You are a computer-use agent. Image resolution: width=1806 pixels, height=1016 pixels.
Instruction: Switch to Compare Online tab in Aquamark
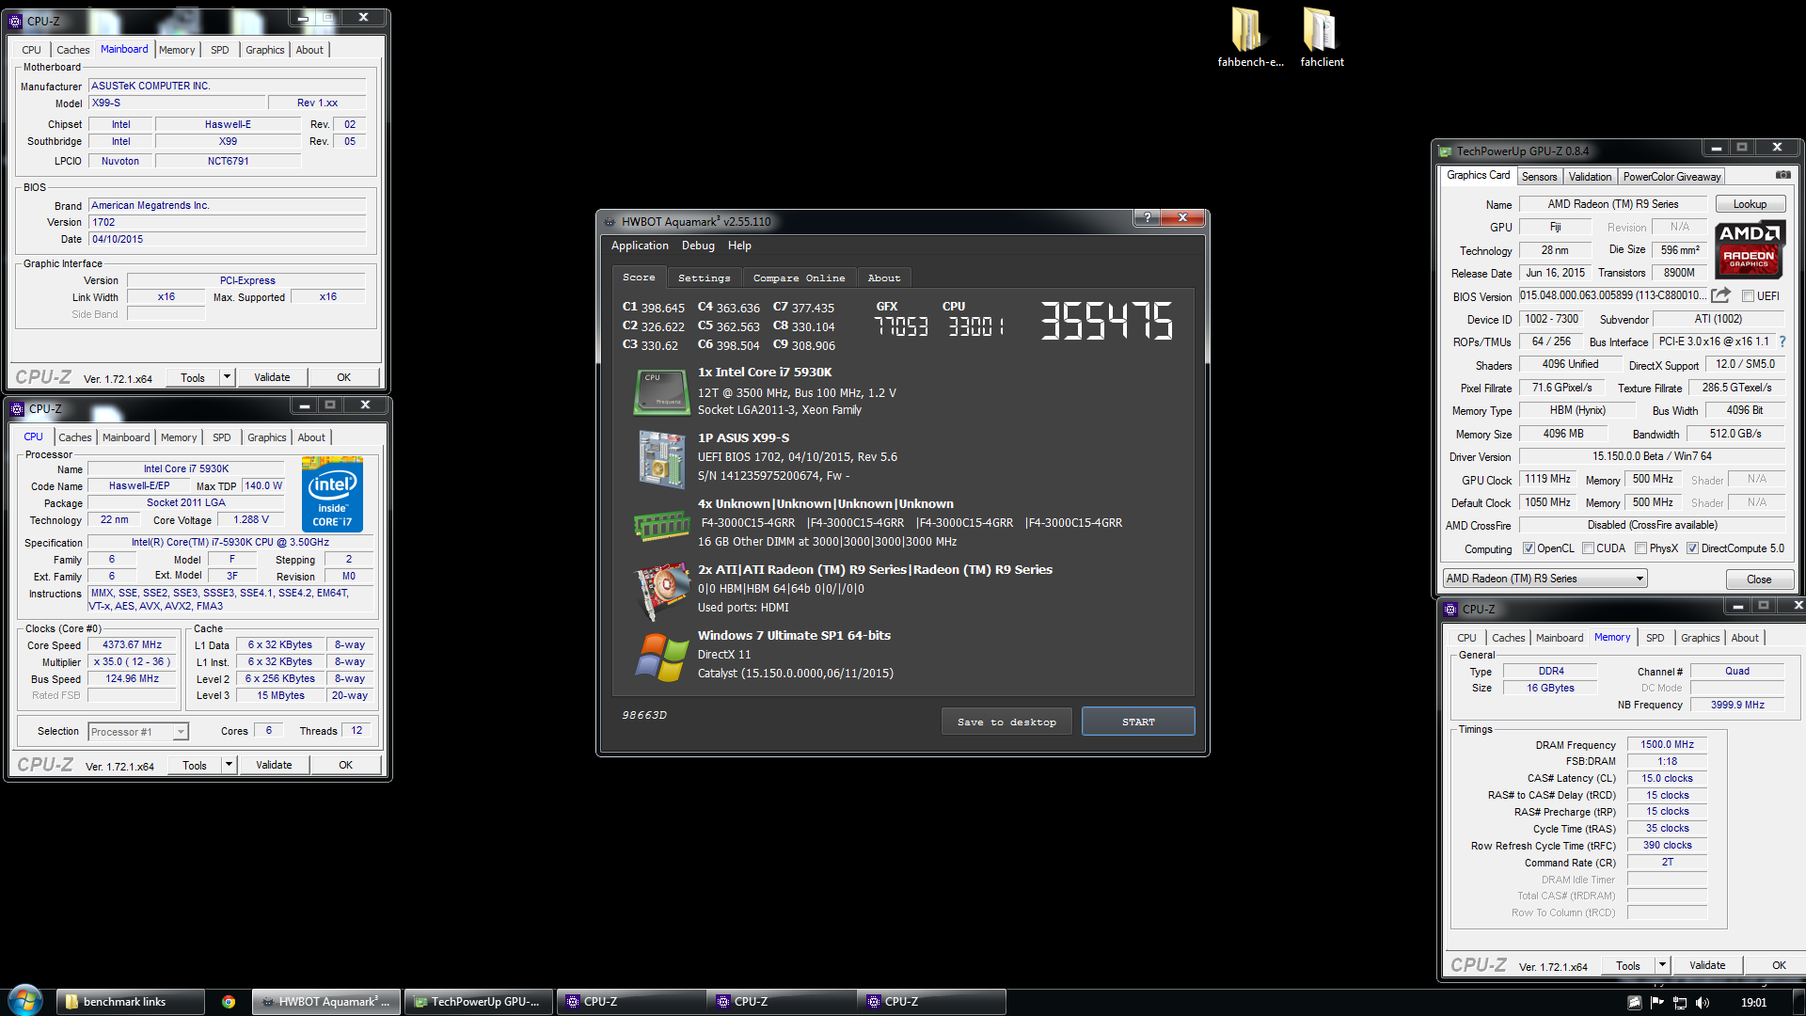point(799,278)
